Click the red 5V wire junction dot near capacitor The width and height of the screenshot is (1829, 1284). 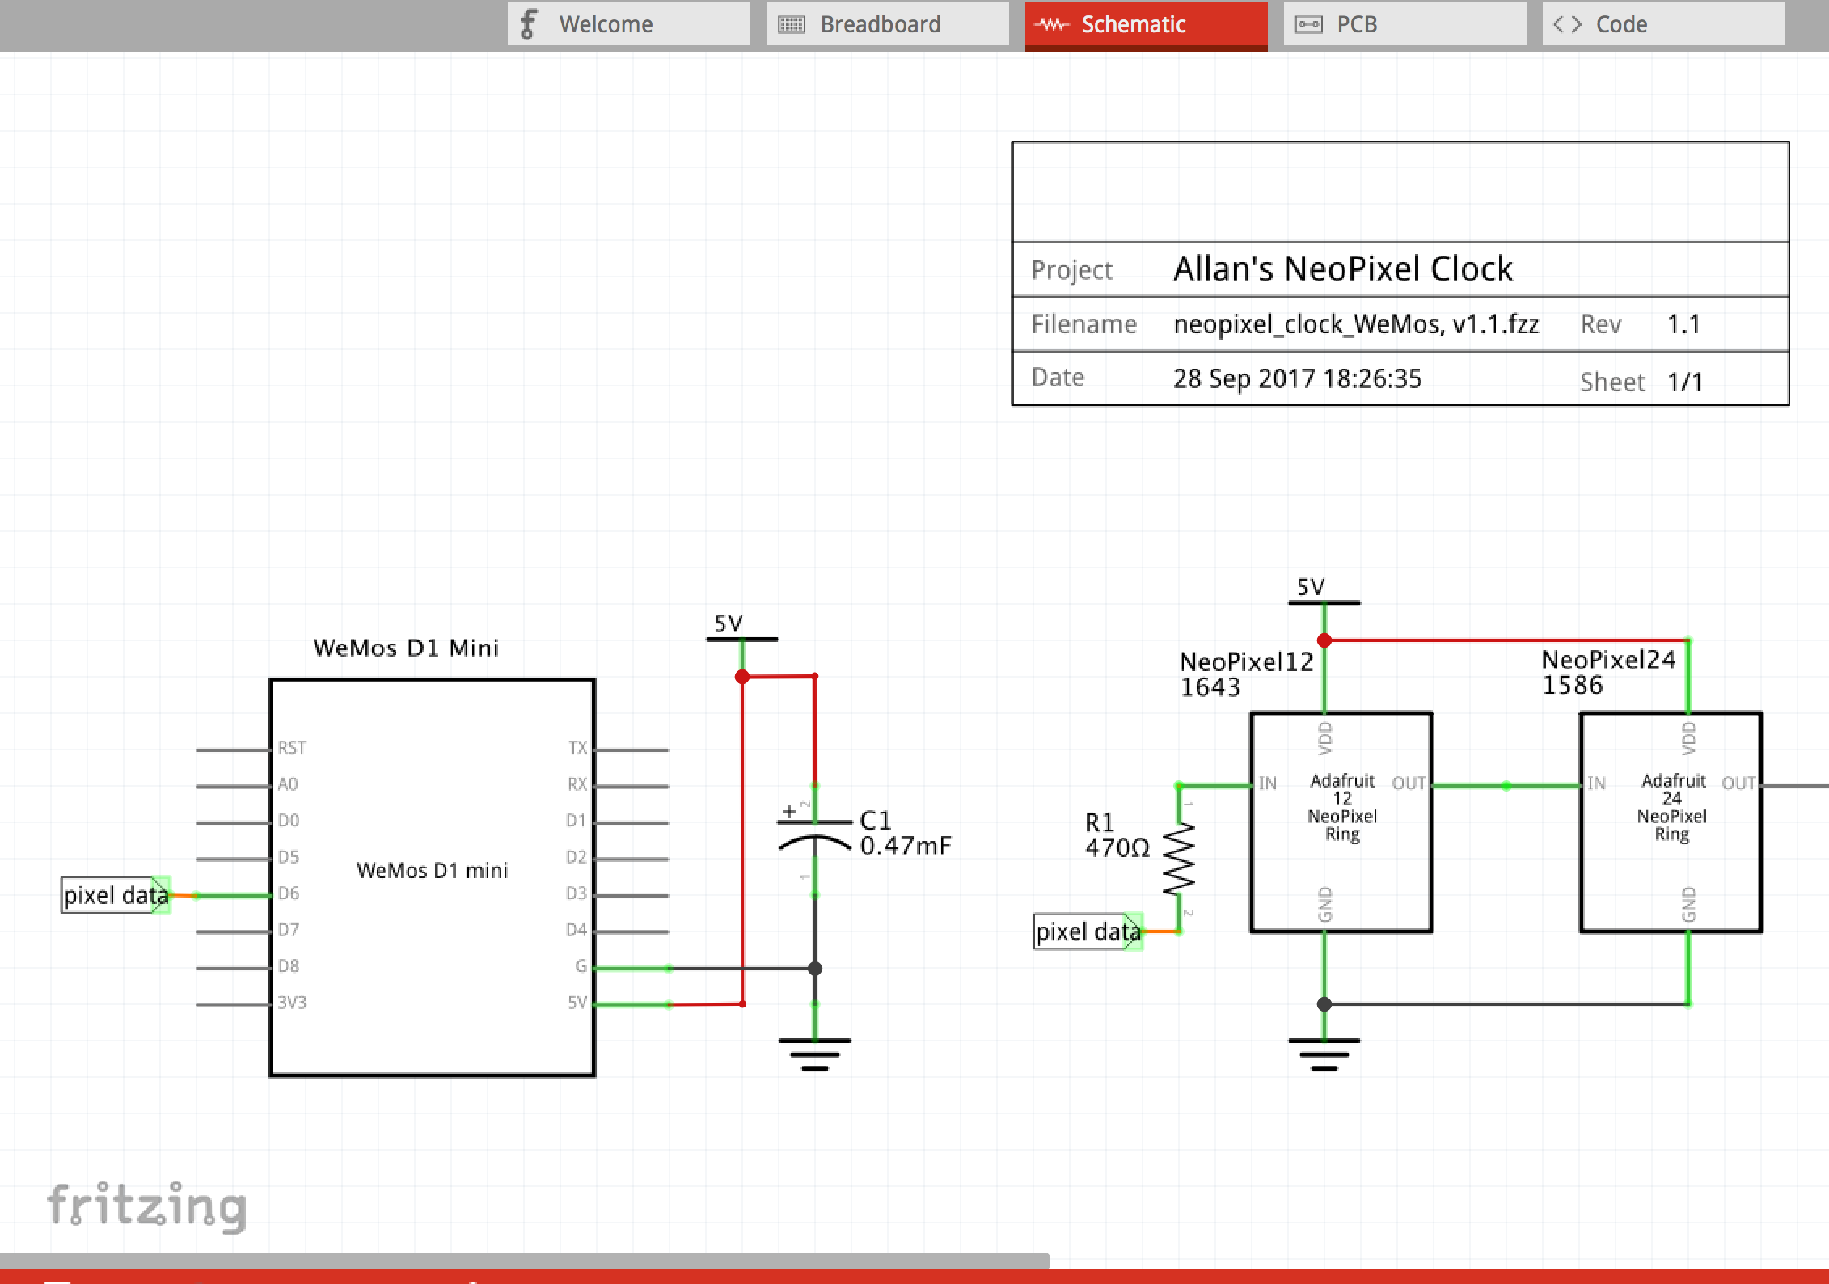742,677
